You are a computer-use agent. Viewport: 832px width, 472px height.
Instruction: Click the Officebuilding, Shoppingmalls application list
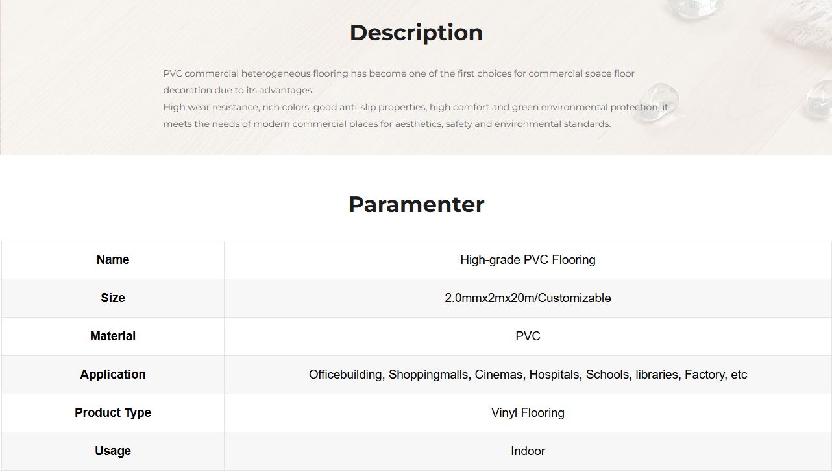tap(528, 375)
